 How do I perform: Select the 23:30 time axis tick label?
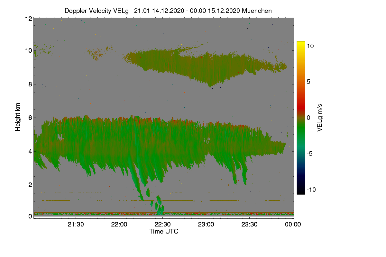tap(250, 225)
